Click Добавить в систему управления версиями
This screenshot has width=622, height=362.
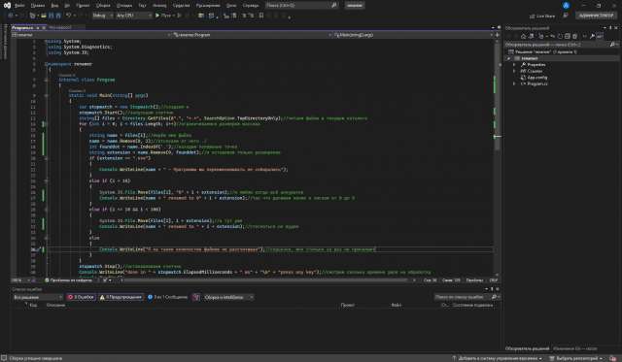pyautogui.click(x=497, y=358)
